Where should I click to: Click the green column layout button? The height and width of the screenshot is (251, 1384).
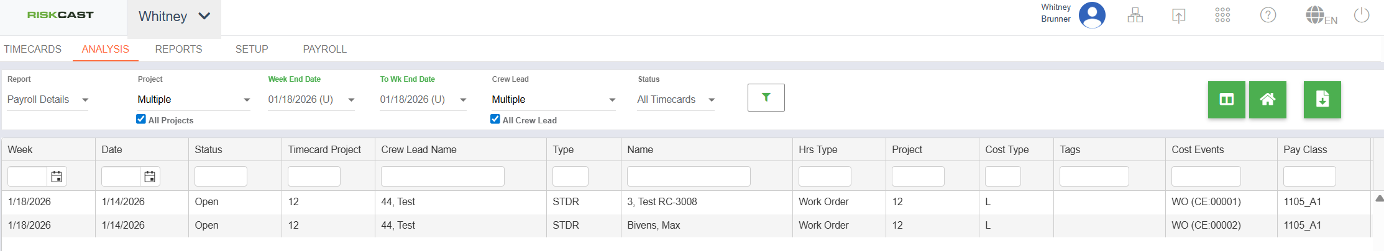(1226, 99)
